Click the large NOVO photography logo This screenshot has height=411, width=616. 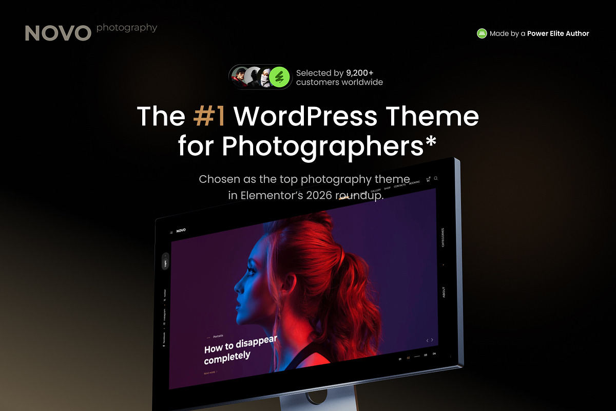(x=91, y=31)
